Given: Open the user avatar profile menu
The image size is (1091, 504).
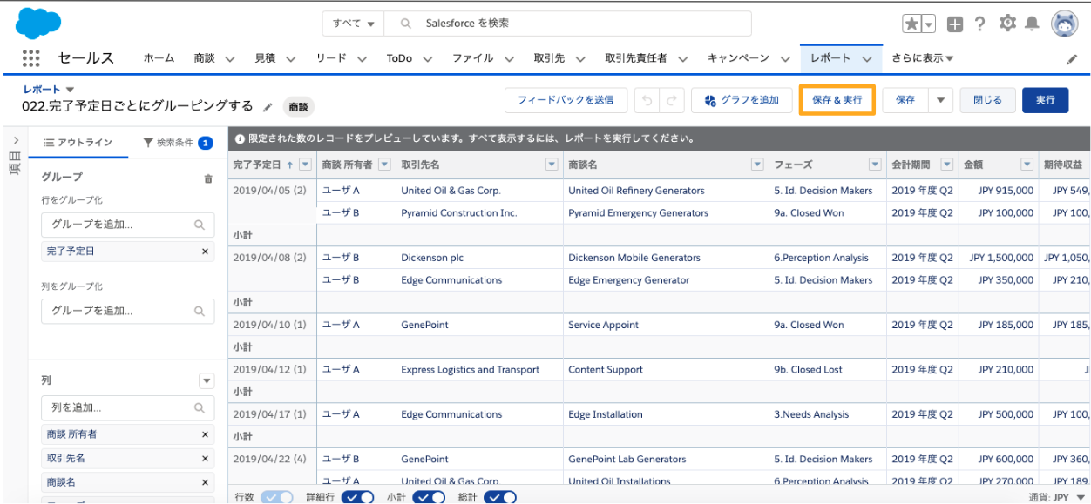Looking at the screenshot, I should click(1065, 24).
